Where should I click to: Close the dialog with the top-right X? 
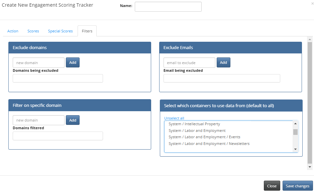pos(312,4)
